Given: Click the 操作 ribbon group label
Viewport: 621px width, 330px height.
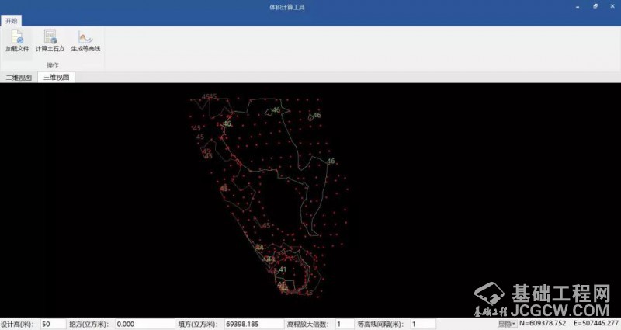Looking at the screenshot, I should [x=53, y=65].
